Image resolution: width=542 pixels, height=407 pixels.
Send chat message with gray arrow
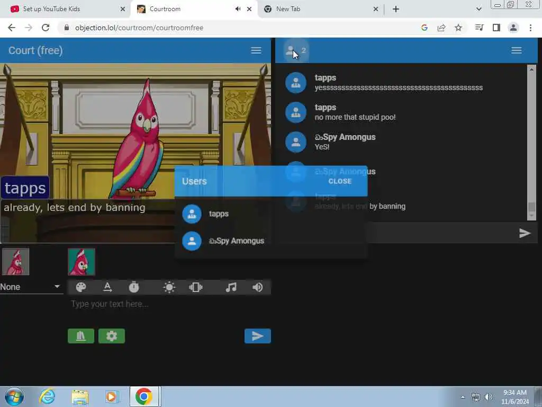tap(525, 233)
